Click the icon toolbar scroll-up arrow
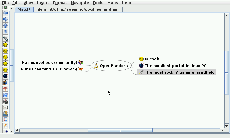This screenshot has width=230, height=138. (x=11, y=9)
